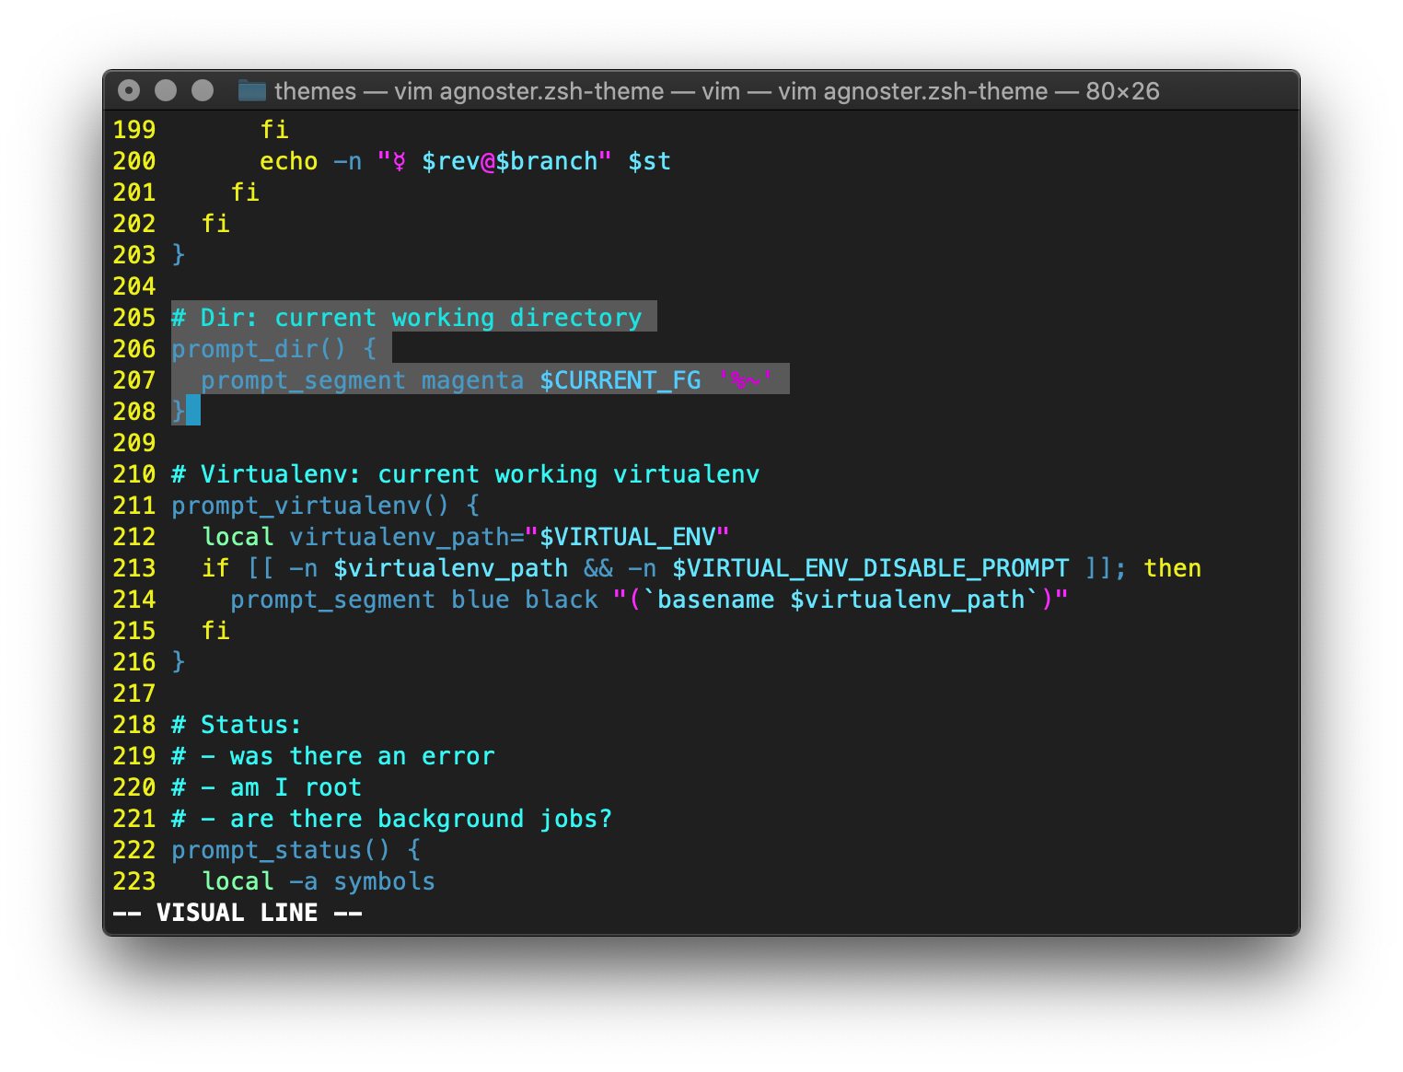The height and width of the screenshot is (1072, 1403).
Task: Click the mercury symbol on line 200
Action: coord(400,162)
